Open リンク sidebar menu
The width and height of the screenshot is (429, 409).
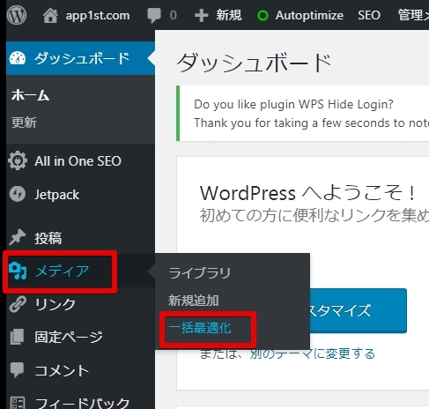55,304
